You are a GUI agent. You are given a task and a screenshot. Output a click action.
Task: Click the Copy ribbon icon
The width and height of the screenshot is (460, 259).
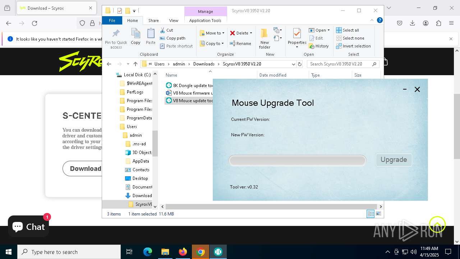[135, 36]
